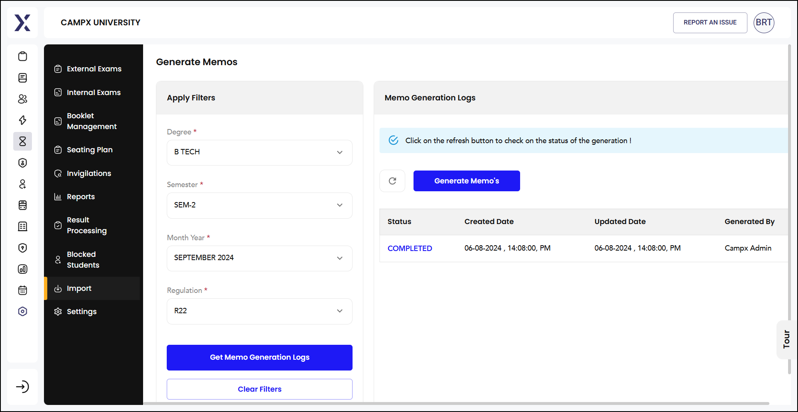798x412 pixels.
Task: Click the logout arrow icon
Action: (22, 387)
